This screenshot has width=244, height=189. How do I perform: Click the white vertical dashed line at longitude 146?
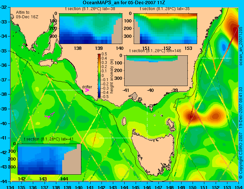[x=147, y=121]
